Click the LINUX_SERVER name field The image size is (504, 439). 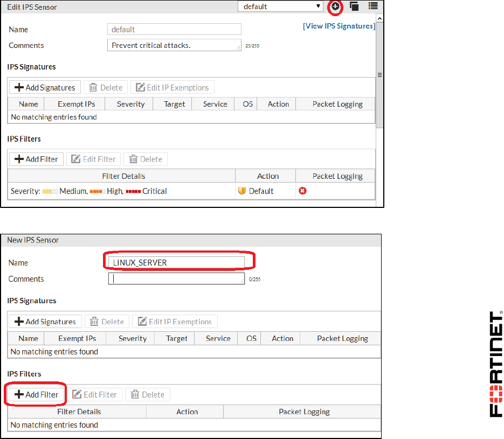click(176, 262)
